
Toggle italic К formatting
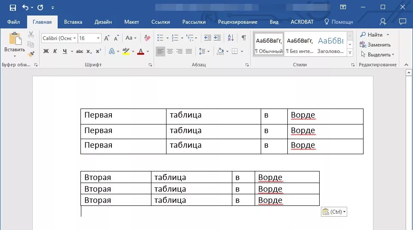click(55, 51)
